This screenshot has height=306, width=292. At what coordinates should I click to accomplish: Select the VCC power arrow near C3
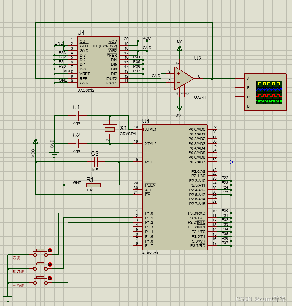[x=36, y=141]
